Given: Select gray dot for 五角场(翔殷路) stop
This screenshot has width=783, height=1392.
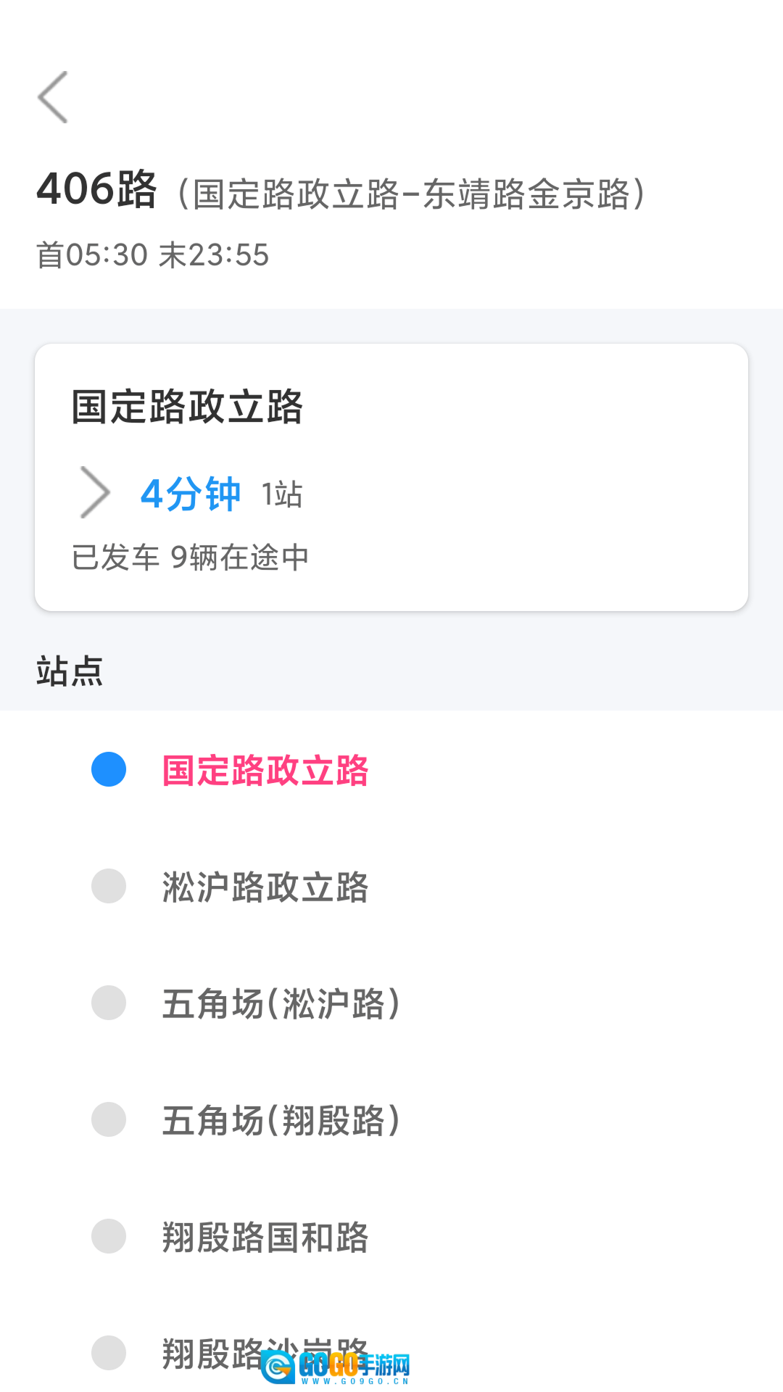Looking at the screenshot, I should [109, 1119].
